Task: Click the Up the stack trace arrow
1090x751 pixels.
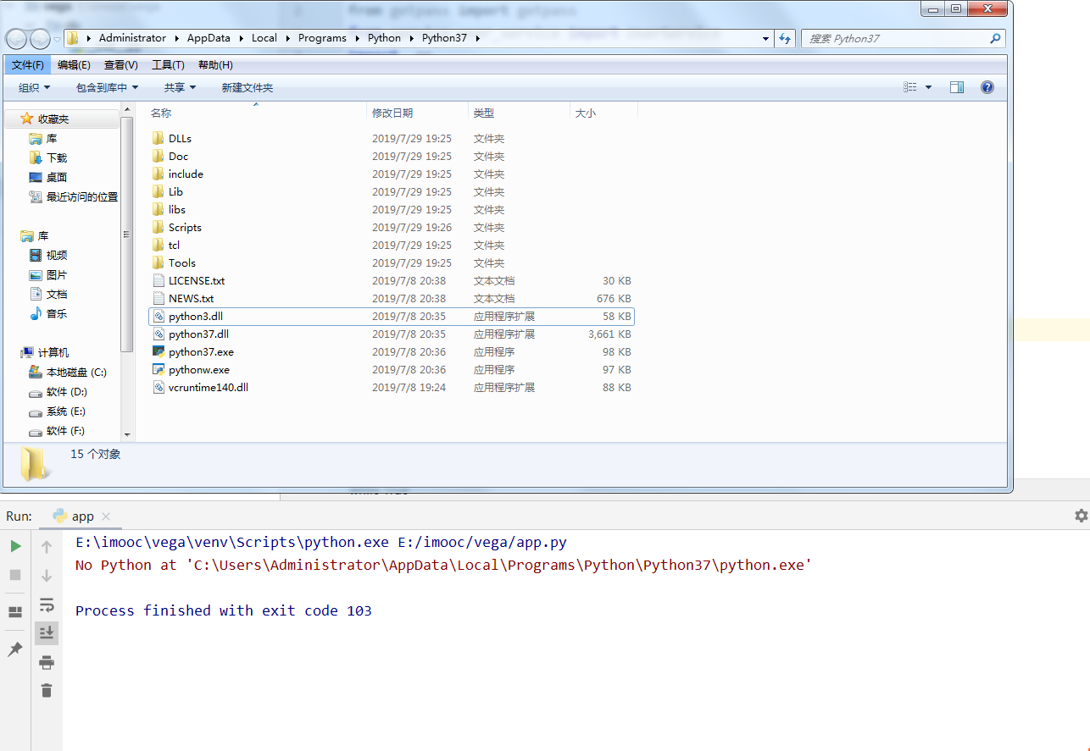Action: coord(47,546)
